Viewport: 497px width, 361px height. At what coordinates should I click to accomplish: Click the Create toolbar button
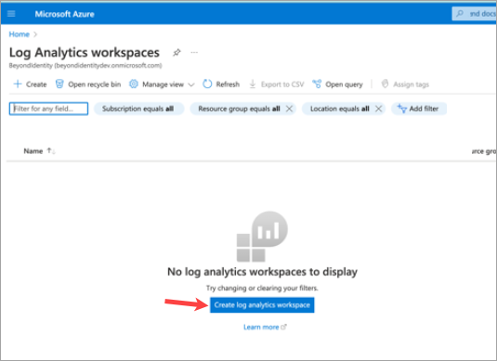coord(30,84)
